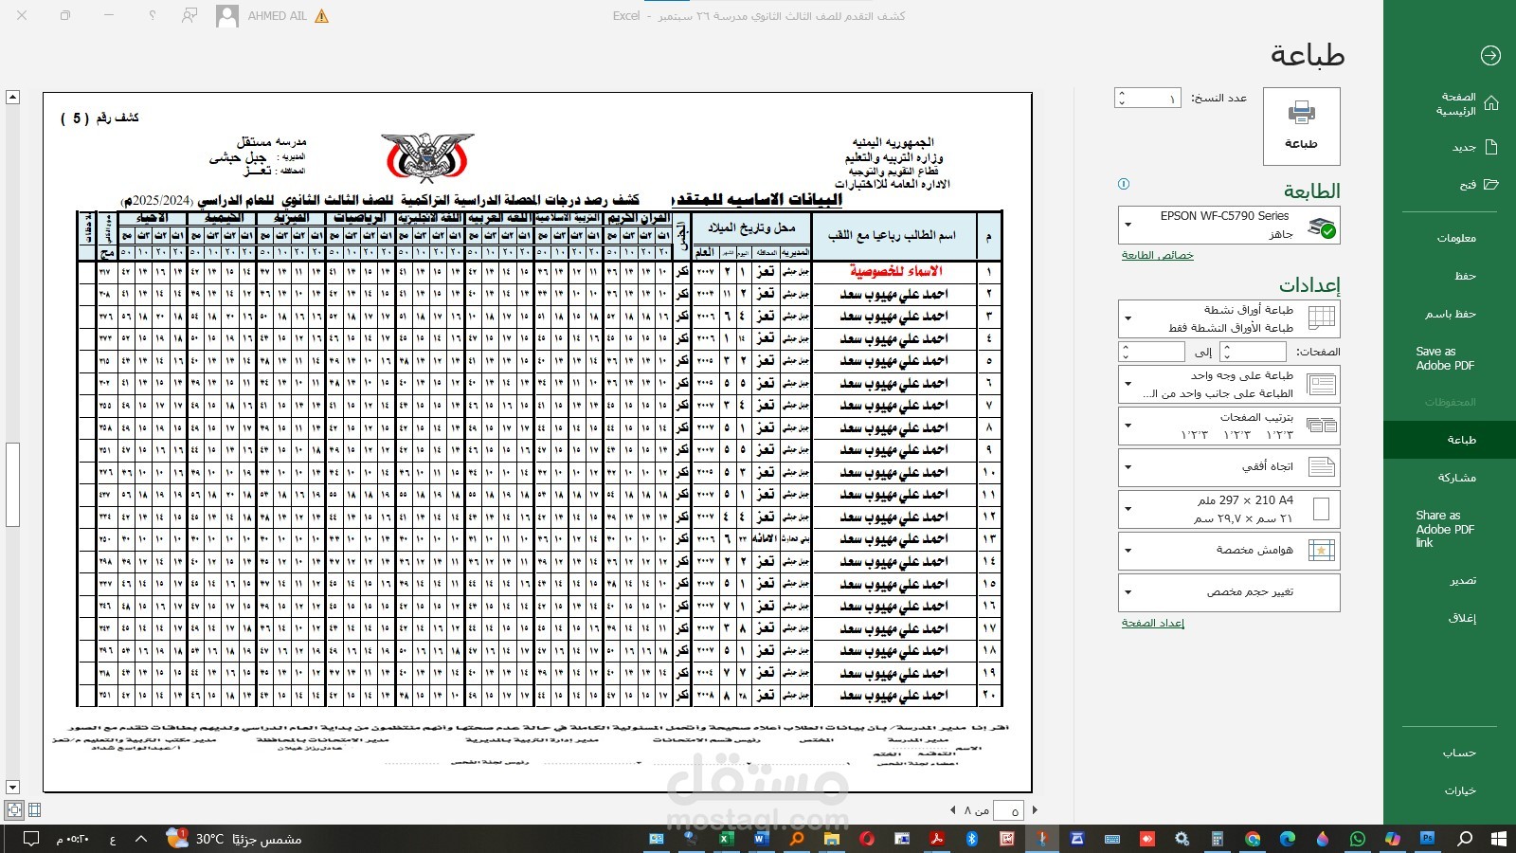Click the إلى to-page field
This screenshot has height=853, width=1516.
click(x=1158, y=352)
